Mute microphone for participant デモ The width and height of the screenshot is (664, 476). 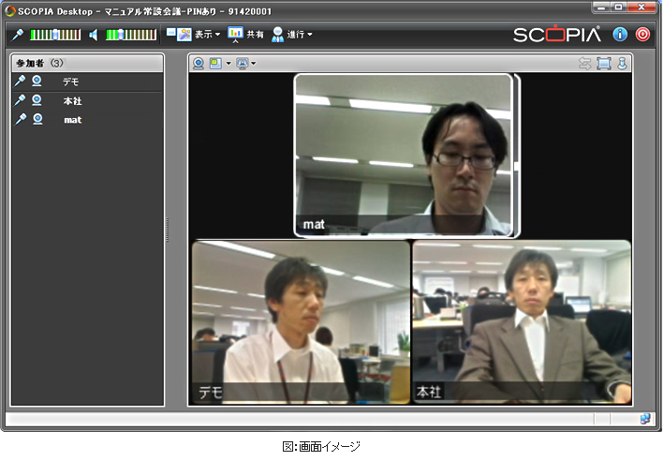tap(20, 82)
